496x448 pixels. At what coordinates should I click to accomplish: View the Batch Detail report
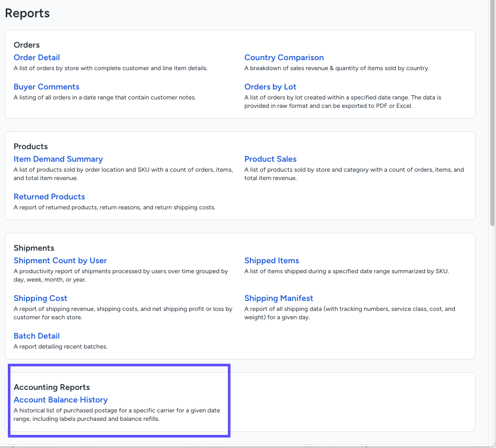tap(37, 336)
